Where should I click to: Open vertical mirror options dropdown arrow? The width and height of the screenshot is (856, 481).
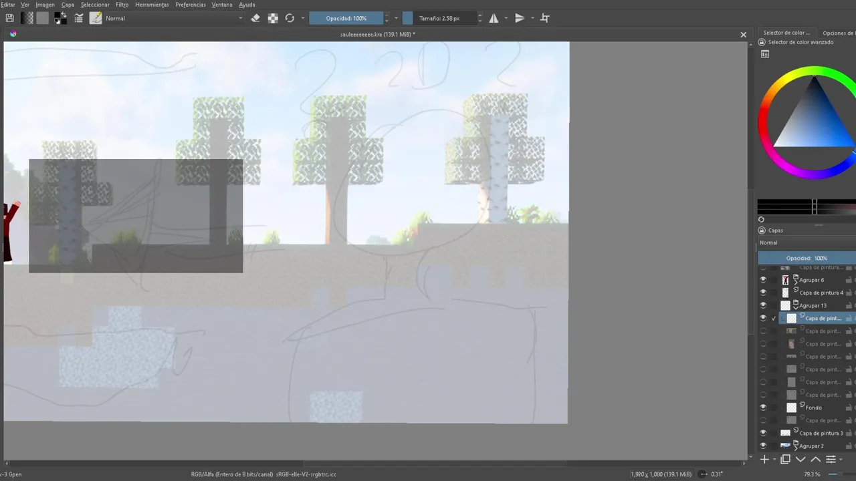[532, 18]
